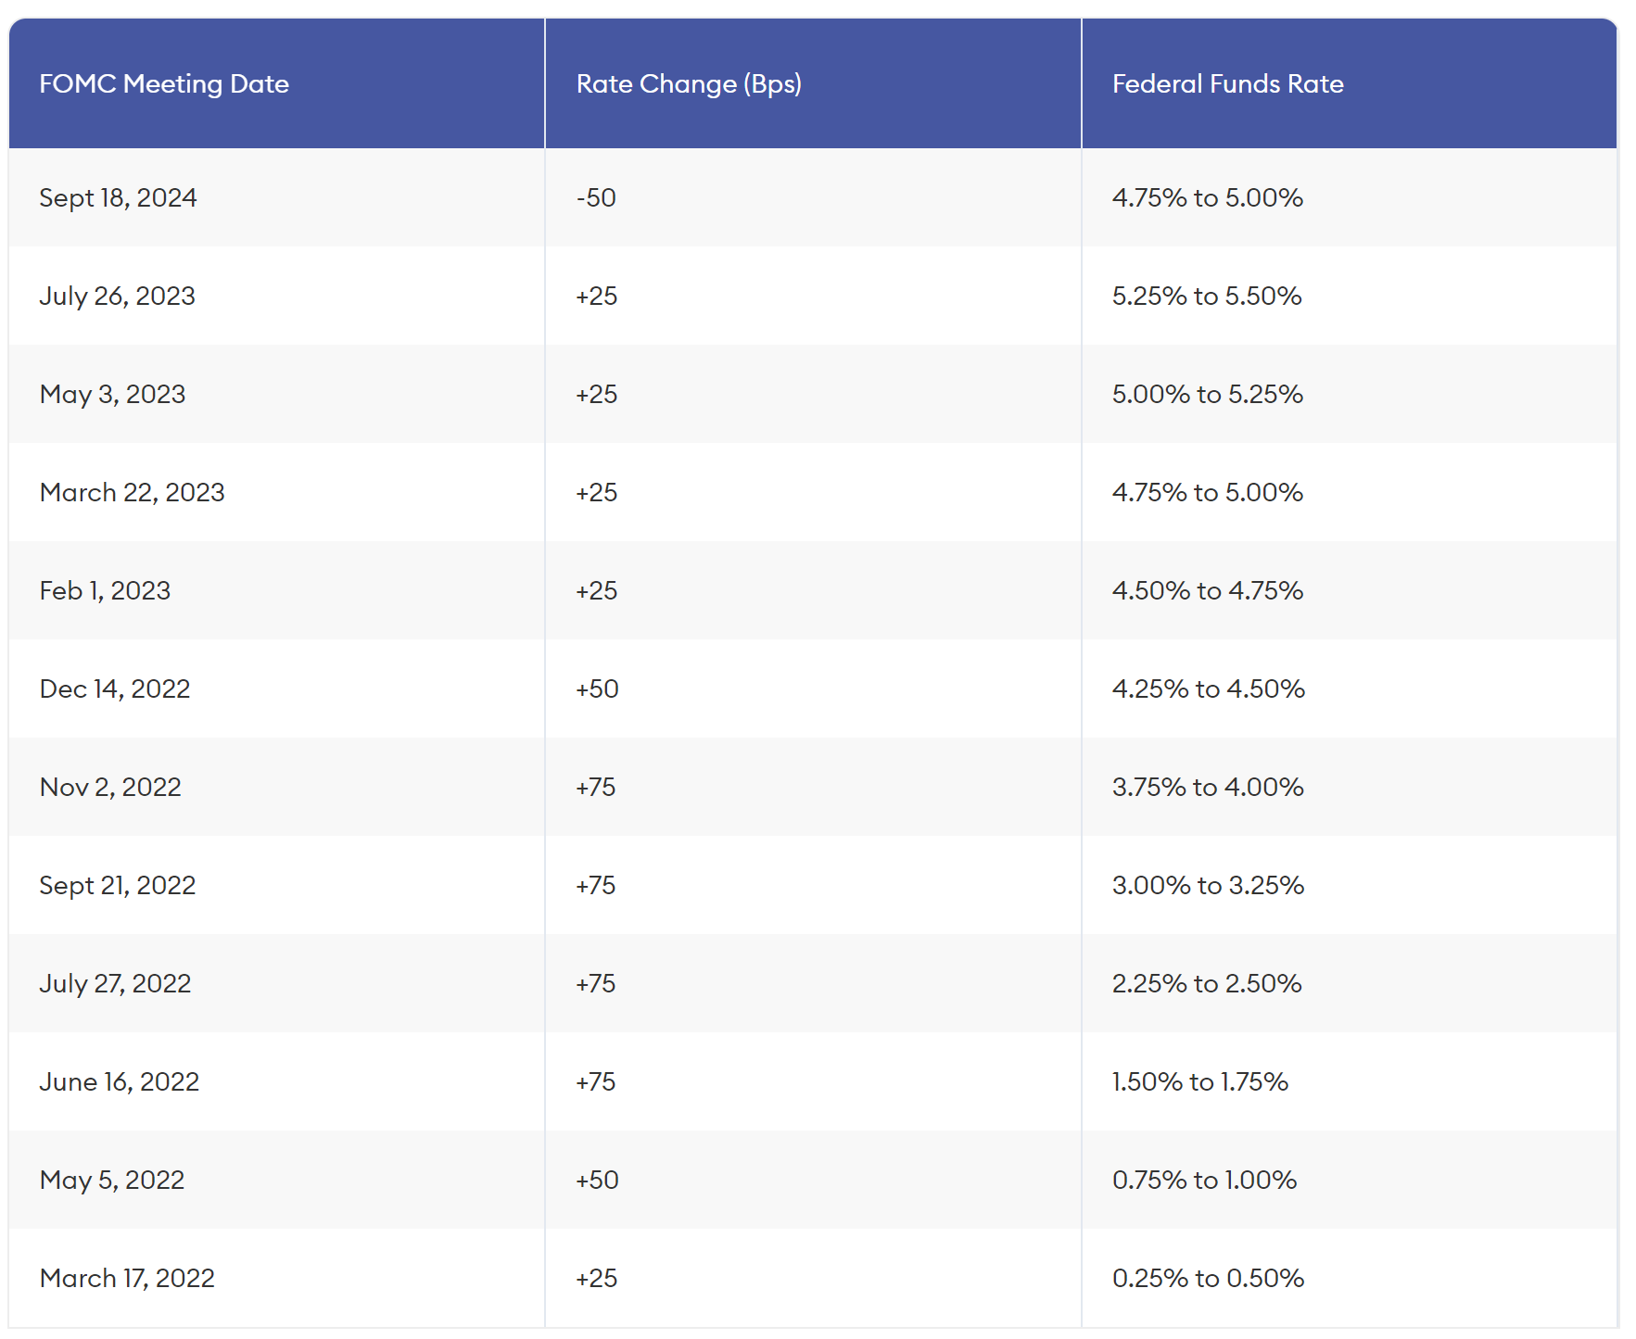Viewport: 1636px width, 1339px height.
Task: Click +25 in the March 17, 2022 row
Action: [x=597, y=1279]
